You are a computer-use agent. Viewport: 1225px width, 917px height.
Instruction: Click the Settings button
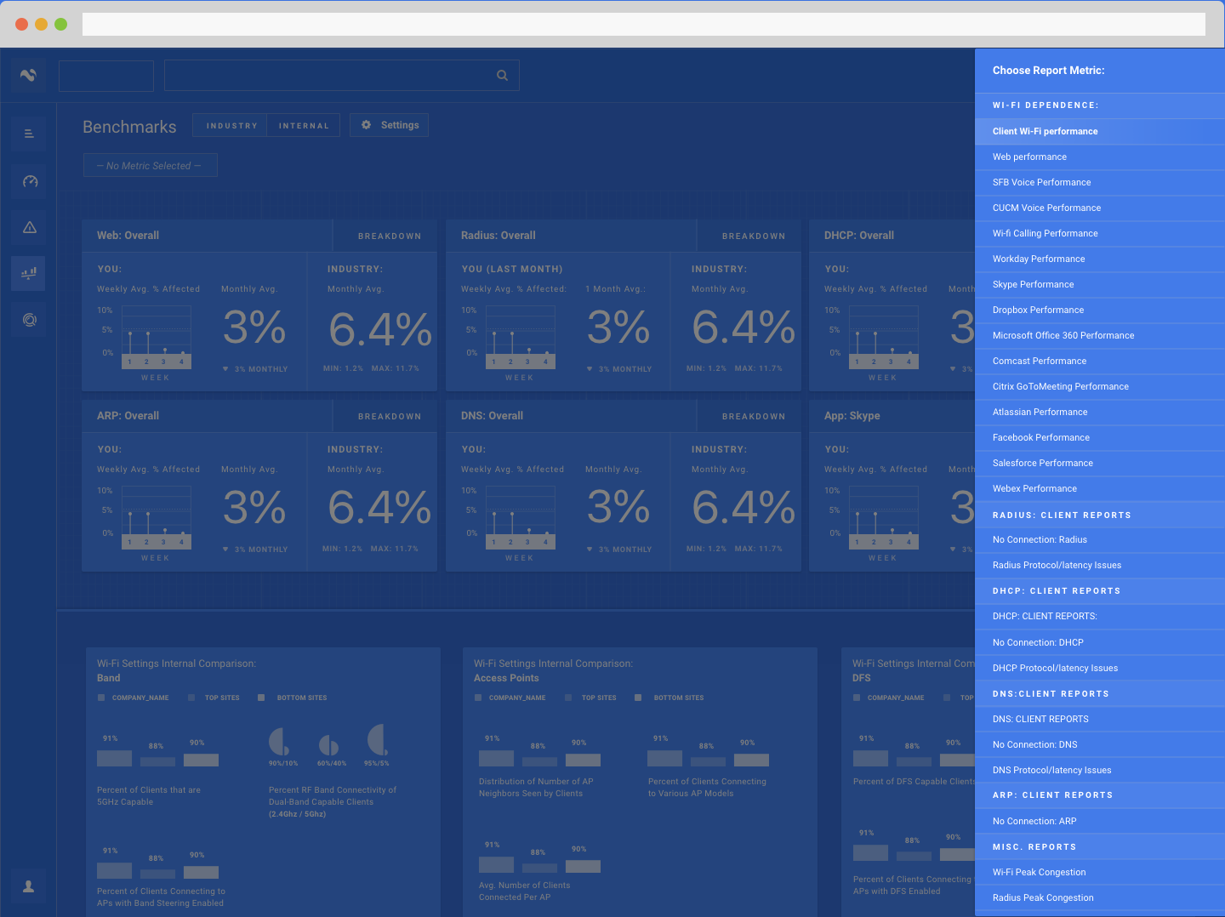[x=390, y=125]
